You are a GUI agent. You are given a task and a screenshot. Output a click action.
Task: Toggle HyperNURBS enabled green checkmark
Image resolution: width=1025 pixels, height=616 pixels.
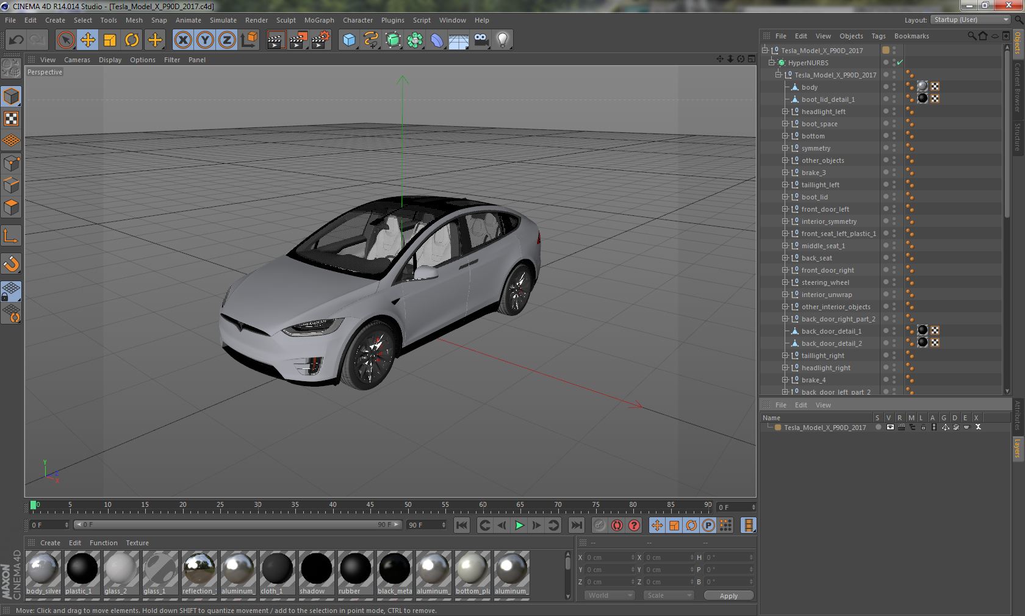[x=900, y=62]
